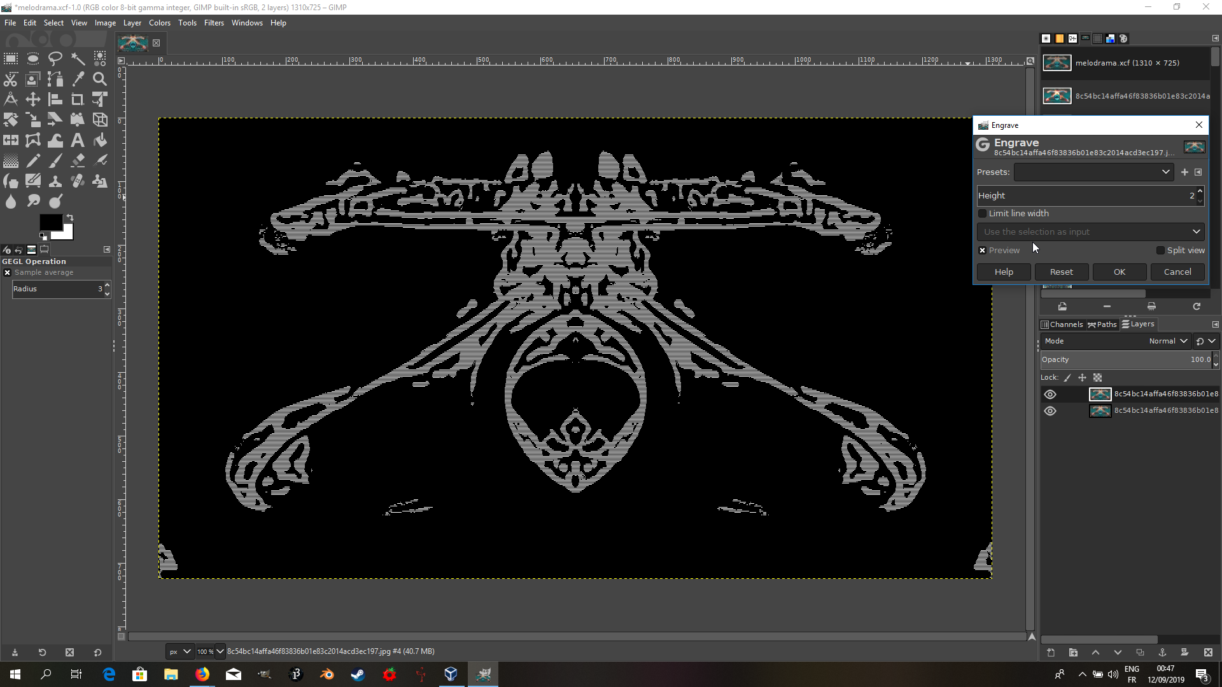This screenshot has height=687, width=1222.
Task: Expand the zoom percentage dropdown in status bar
Action: pos(220,651)
